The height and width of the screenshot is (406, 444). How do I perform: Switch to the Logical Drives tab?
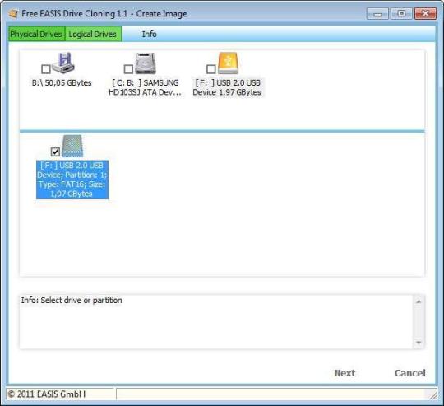[93, 34]
